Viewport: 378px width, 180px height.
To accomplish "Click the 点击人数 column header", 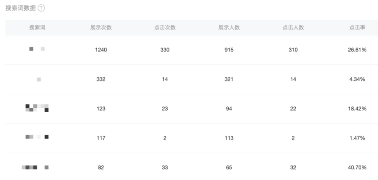I will coord(293,27).
